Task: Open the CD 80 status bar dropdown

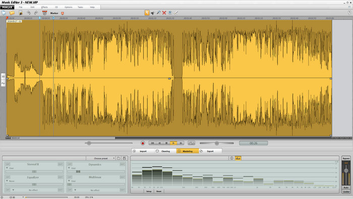Action: click(23, 197)
